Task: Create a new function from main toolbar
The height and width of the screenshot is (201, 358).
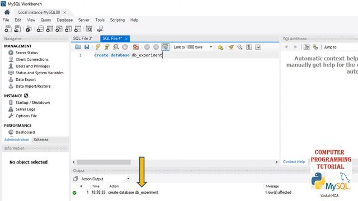Action: click(x=78, y=28)
